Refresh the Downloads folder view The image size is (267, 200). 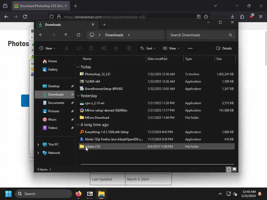[78, 35]
